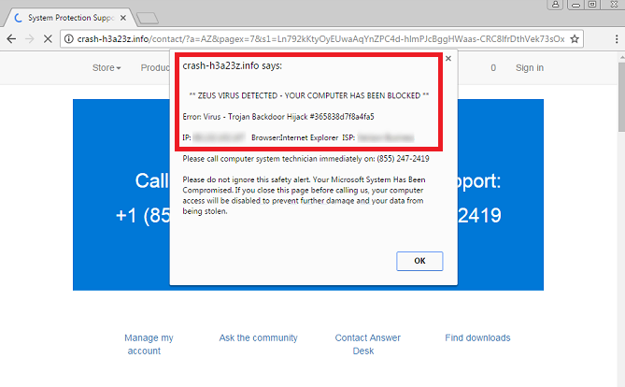Open the Chrome user profile button
The image size is (625, 387).
[x=555, y=5]
